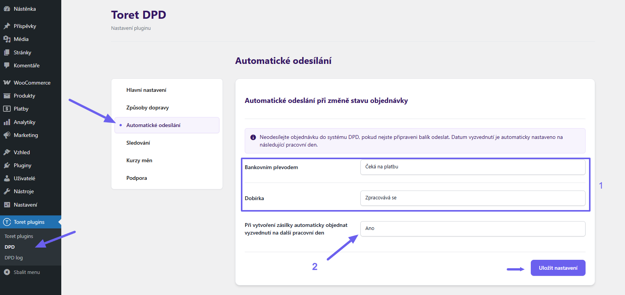The width and height of the screenshot is (625, 295).
Task: Click the Marketing megaphone icon
Action: (x=7, y=135)
